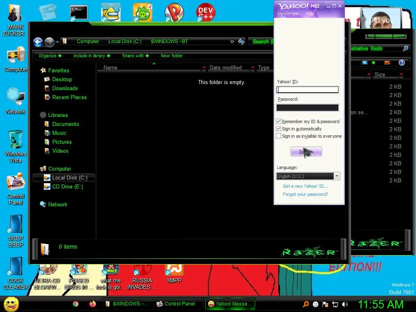Select Documents library in navigation pane
416x312 pixels.
(x=65, y=124)
